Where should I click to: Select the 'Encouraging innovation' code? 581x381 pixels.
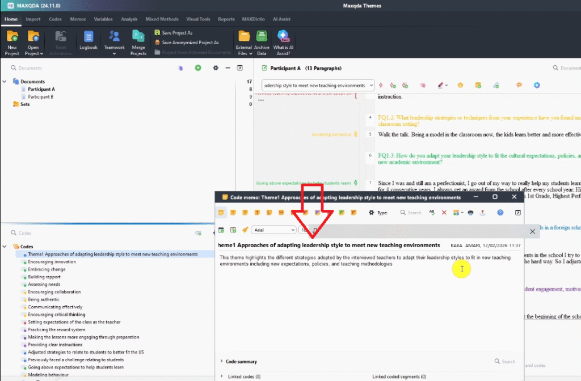point(52,262)
